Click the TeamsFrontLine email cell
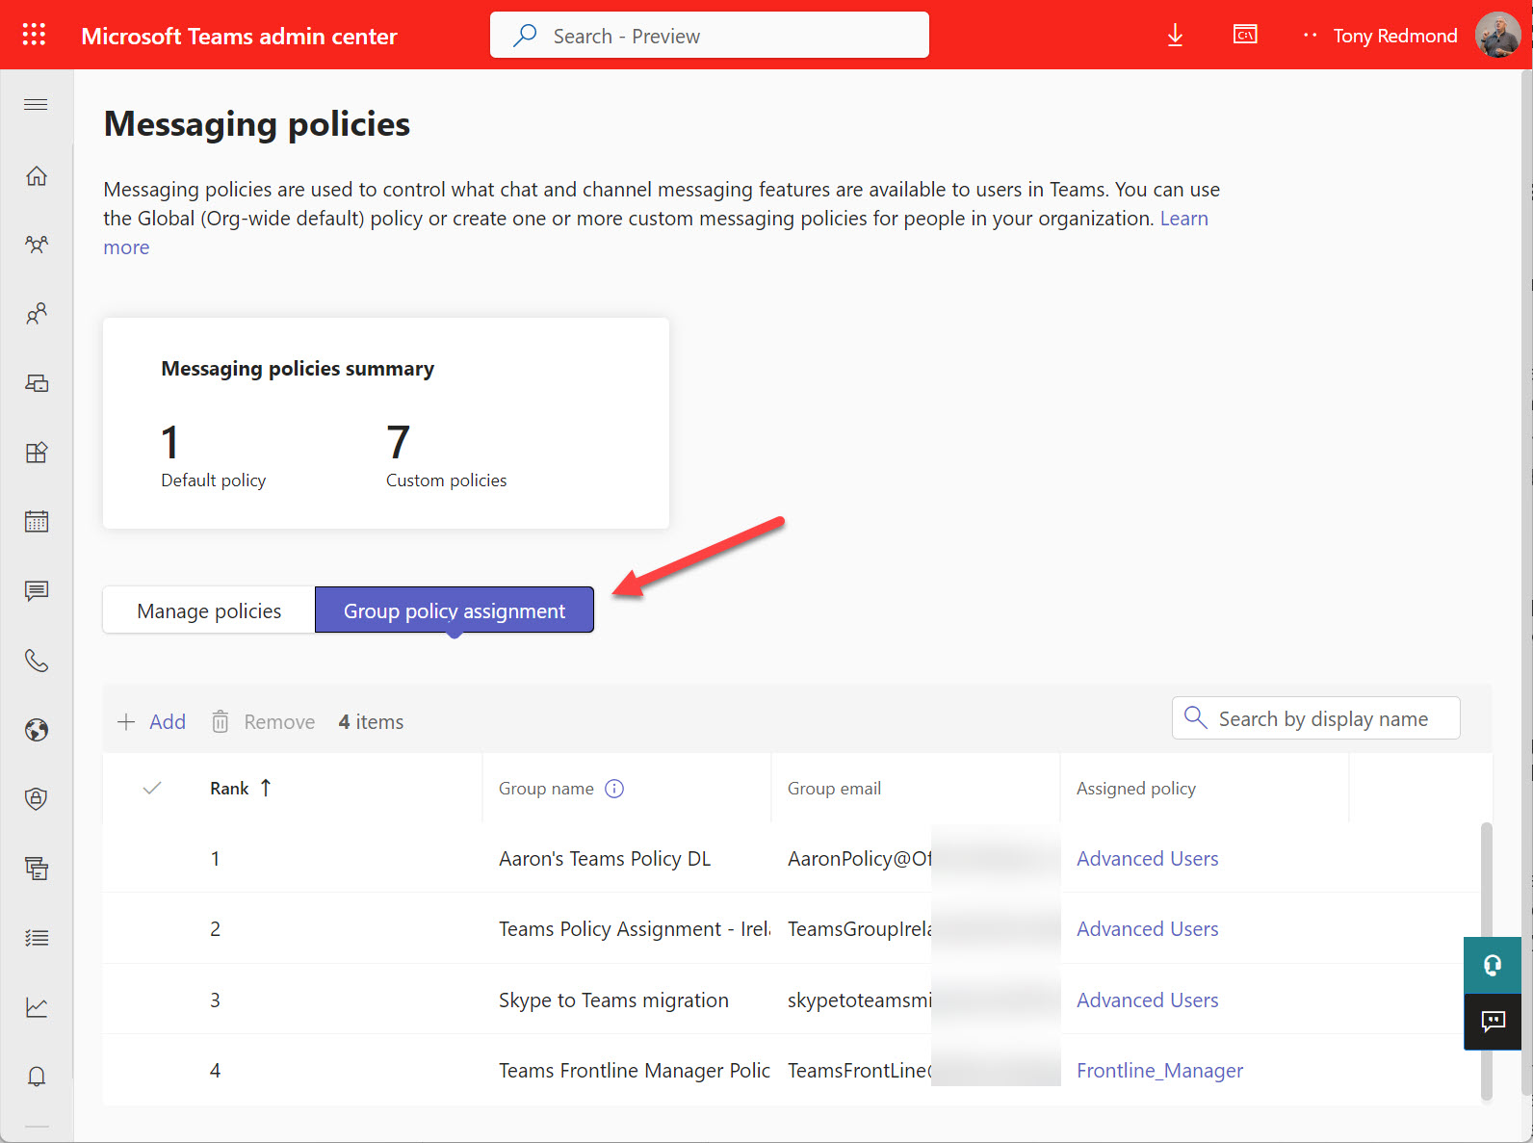1533x1143 pixels. (x=859, y=1070)
